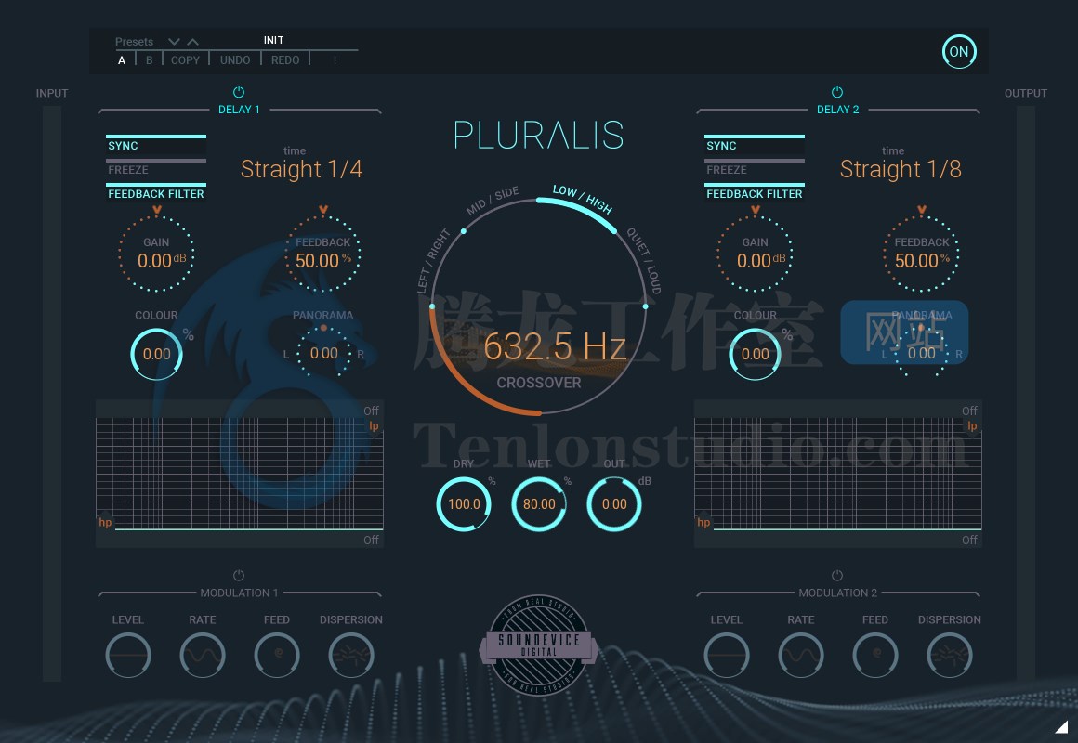Click the PLURALIS title logo
1078x743 pixels.
pyautogui.click(x=538, y=135)
